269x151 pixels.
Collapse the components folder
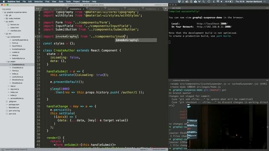[x=6, y=37]
